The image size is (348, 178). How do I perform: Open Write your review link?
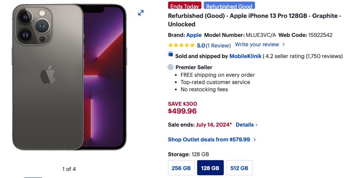[260, 44]
